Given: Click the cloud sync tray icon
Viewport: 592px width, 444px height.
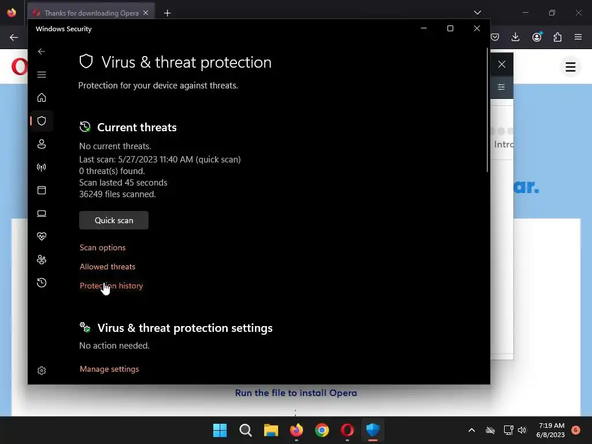Looking at the screenshot, I should (x=490, y=430).
